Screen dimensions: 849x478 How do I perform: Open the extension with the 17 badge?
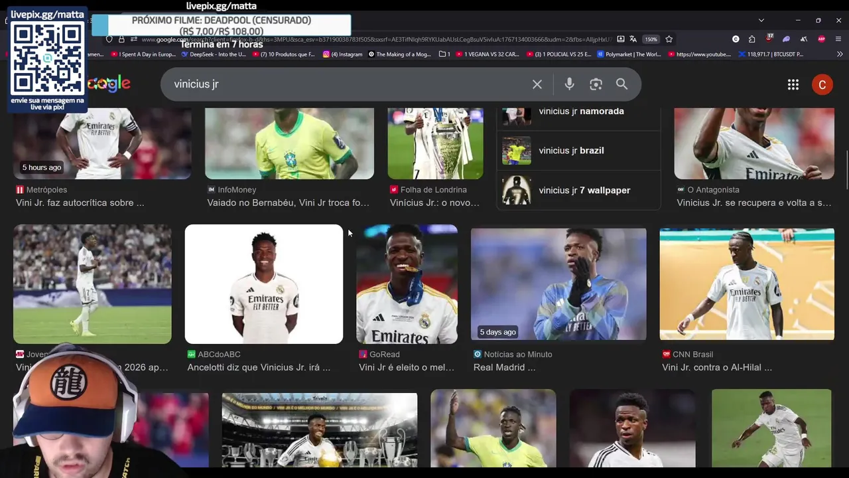pos(769,39)
